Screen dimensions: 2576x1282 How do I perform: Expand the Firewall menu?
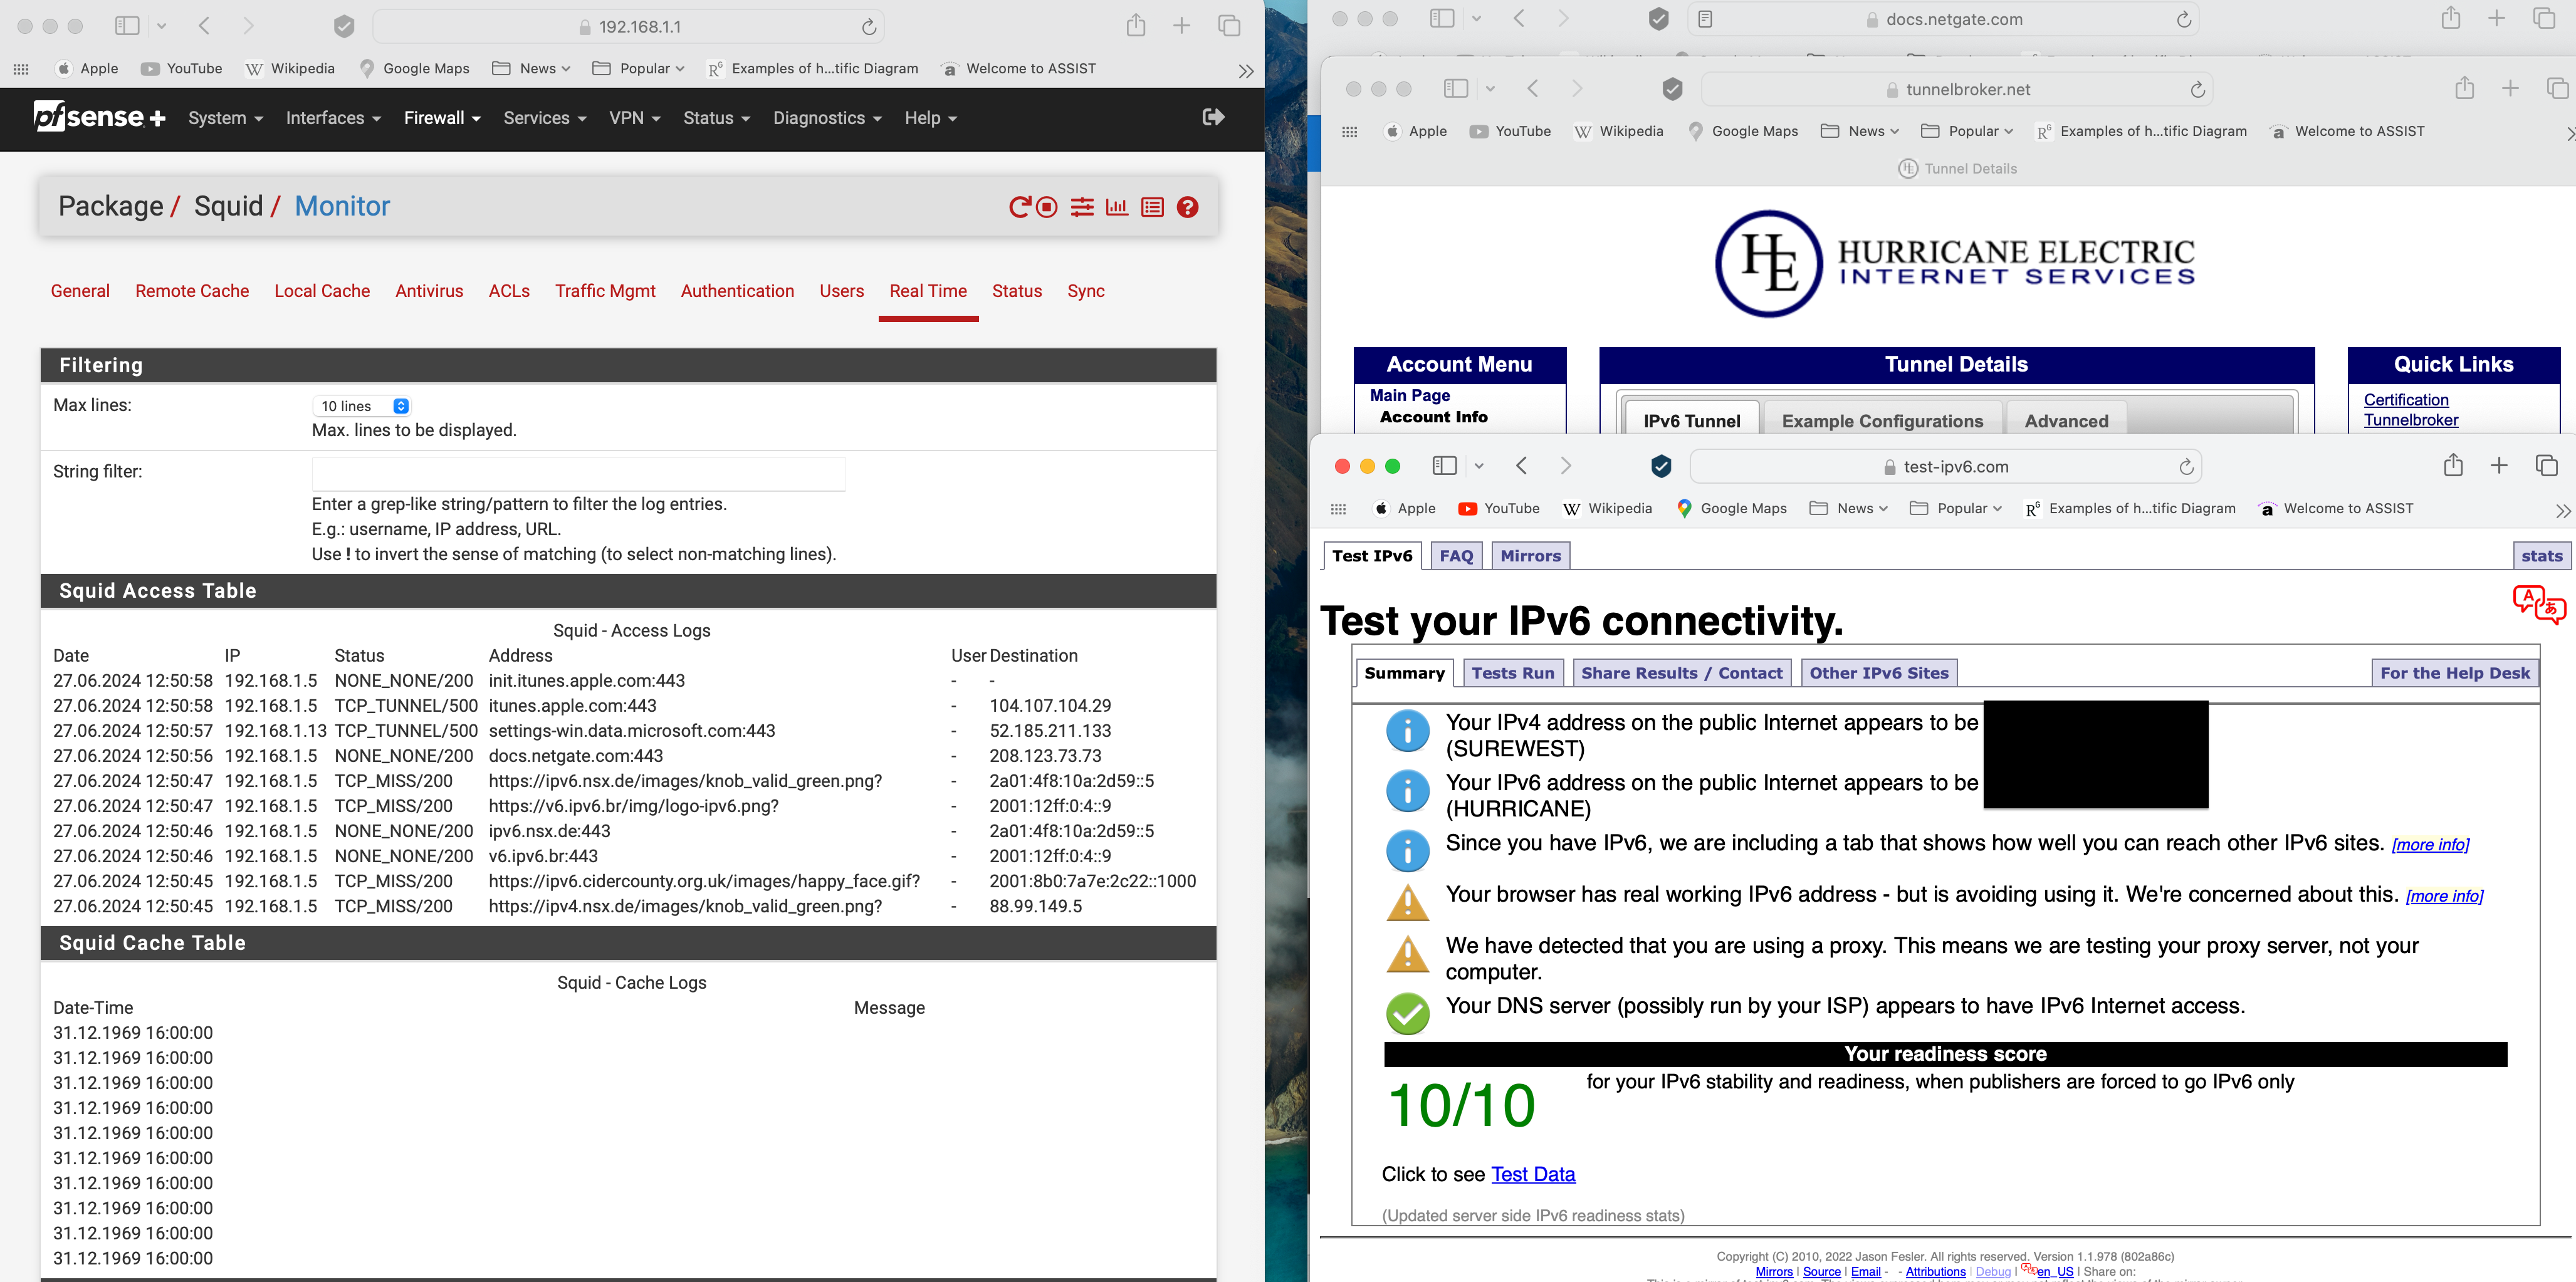pyautogui.click(x=442, y=118)
